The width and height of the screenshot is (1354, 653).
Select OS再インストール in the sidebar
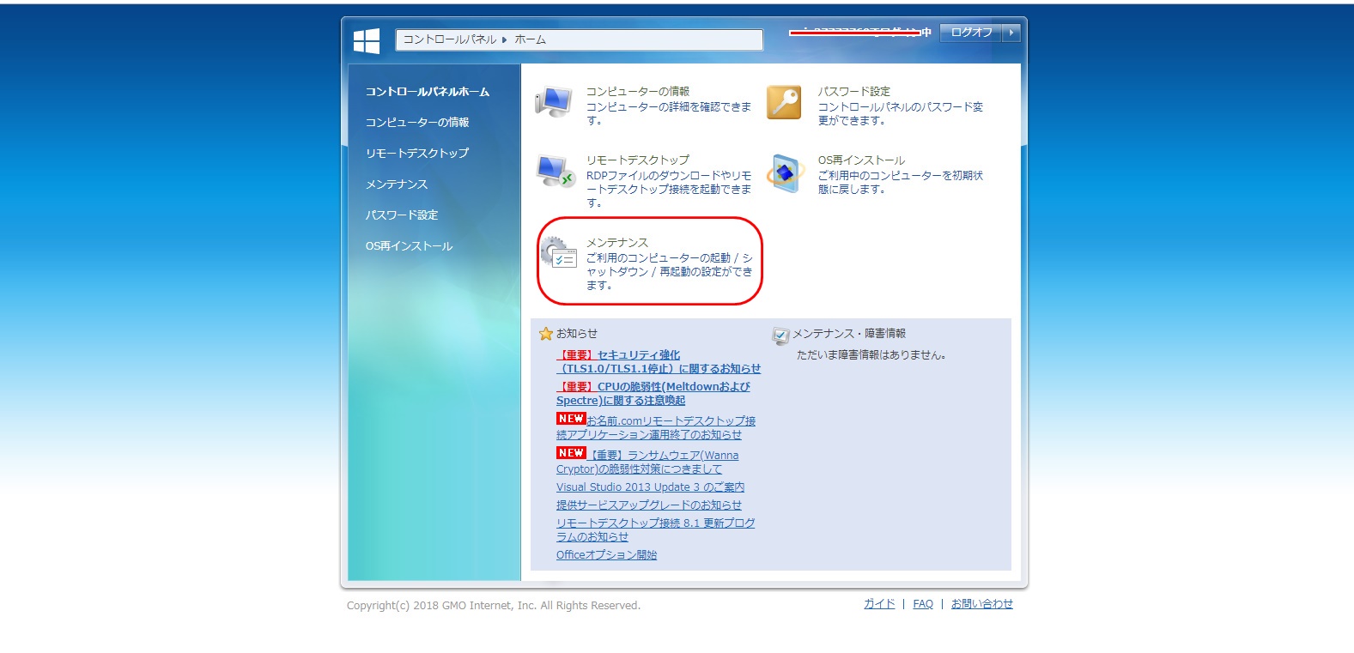409,246
